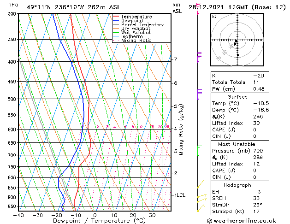Click surface theta-e value 266
Viewport: 290px width, 224px height.
coord(258,117)
